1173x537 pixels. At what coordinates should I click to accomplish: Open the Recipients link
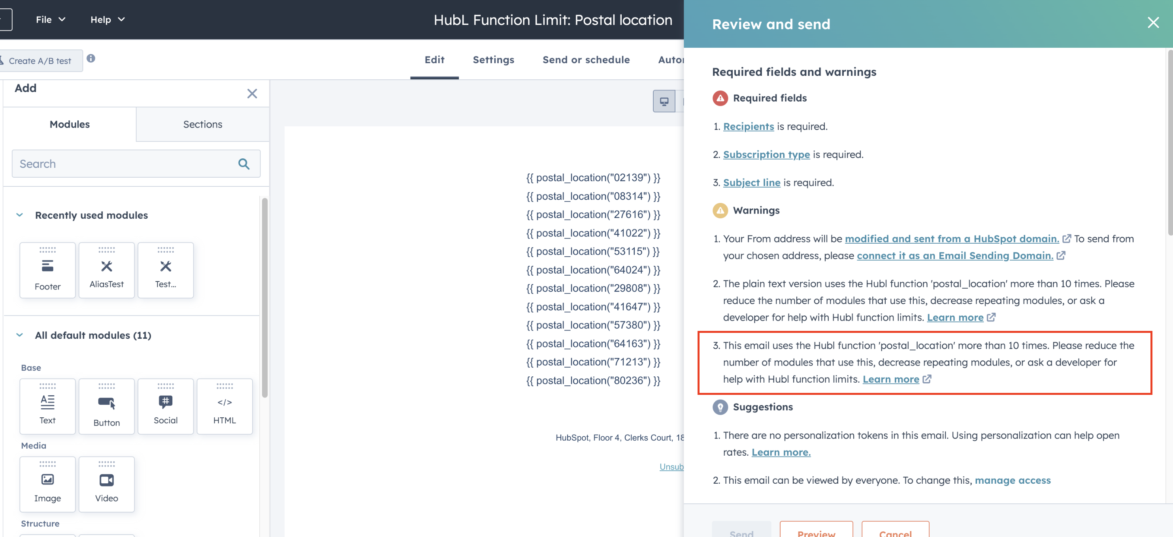(x=748, y=126)
